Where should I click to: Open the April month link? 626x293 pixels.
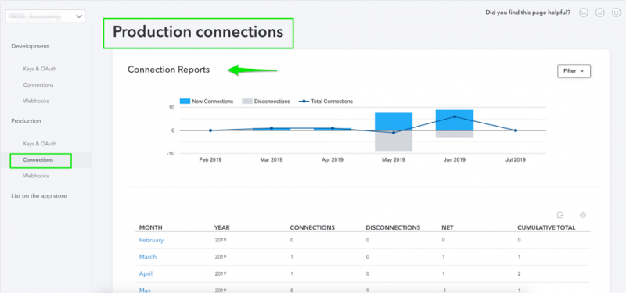(146, 274)
